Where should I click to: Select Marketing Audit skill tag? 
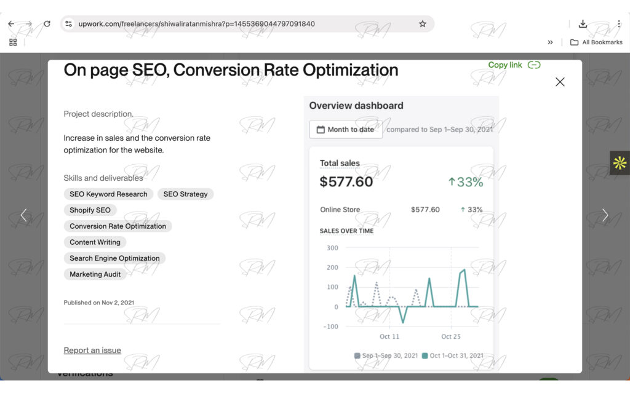coord(95,274)
